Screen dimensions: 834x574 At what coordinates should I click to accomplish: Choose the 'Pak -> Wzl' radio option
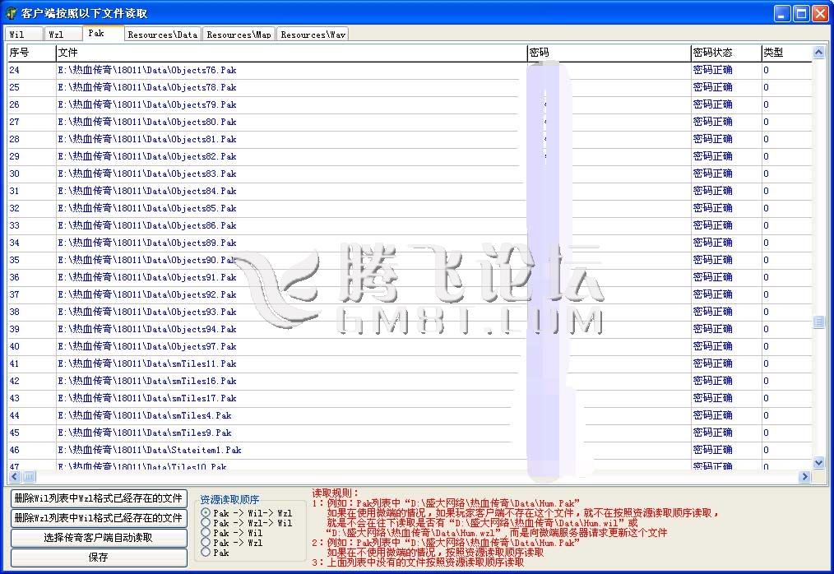[206, 543]
